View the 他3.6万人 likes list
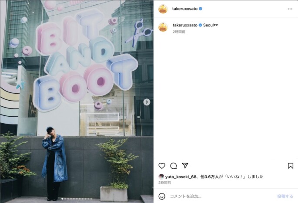Viewport: 298px width, 203px height. (x=209, y=177)
